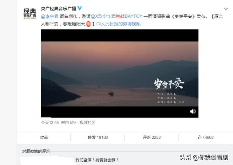Click the comment 我们坚信！有爱就会赢！
Image resolution: width=233 pixels, height=165 pixels.
point(97,160)
